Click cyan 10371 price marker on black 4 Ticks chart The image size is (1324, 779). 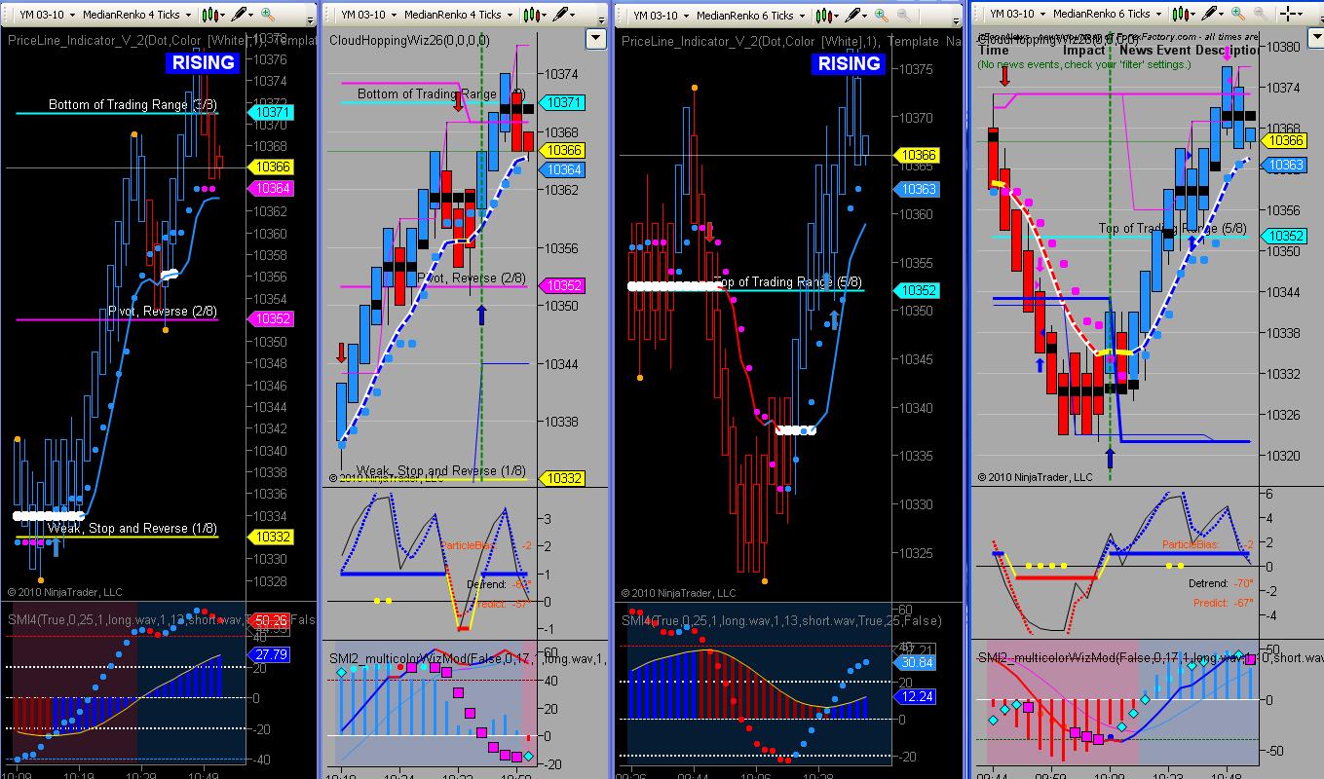click(272, 113)
